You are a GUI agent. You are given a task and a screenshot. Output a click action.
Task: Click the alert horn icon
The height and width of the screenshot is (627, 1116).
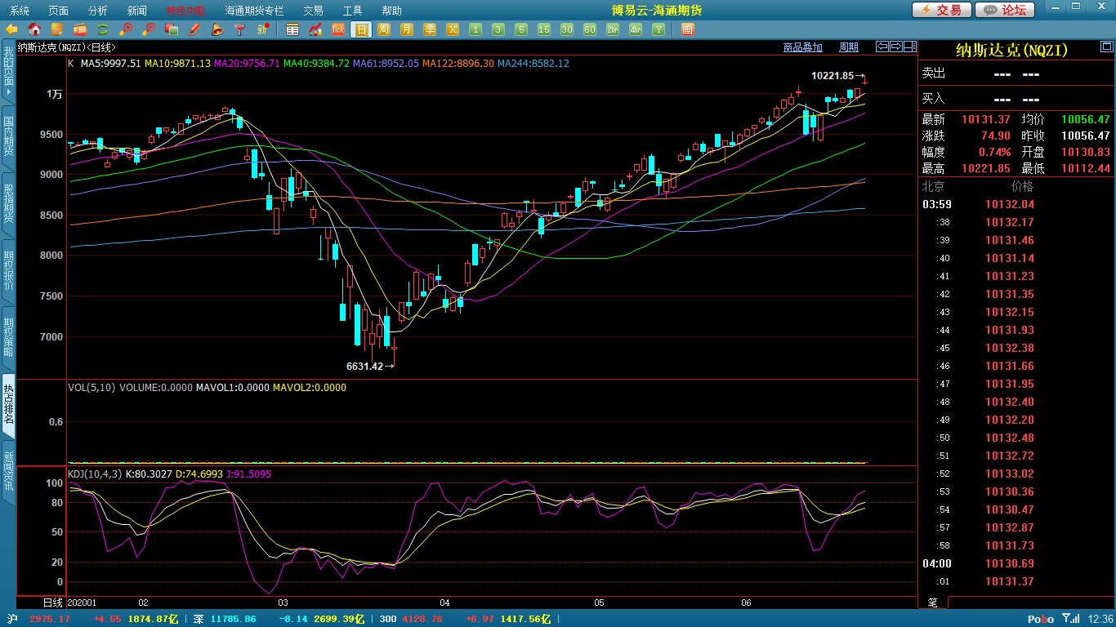pos(217,29)
